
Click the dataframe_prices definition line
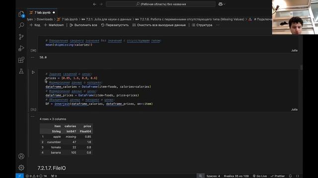coord(92,95)
